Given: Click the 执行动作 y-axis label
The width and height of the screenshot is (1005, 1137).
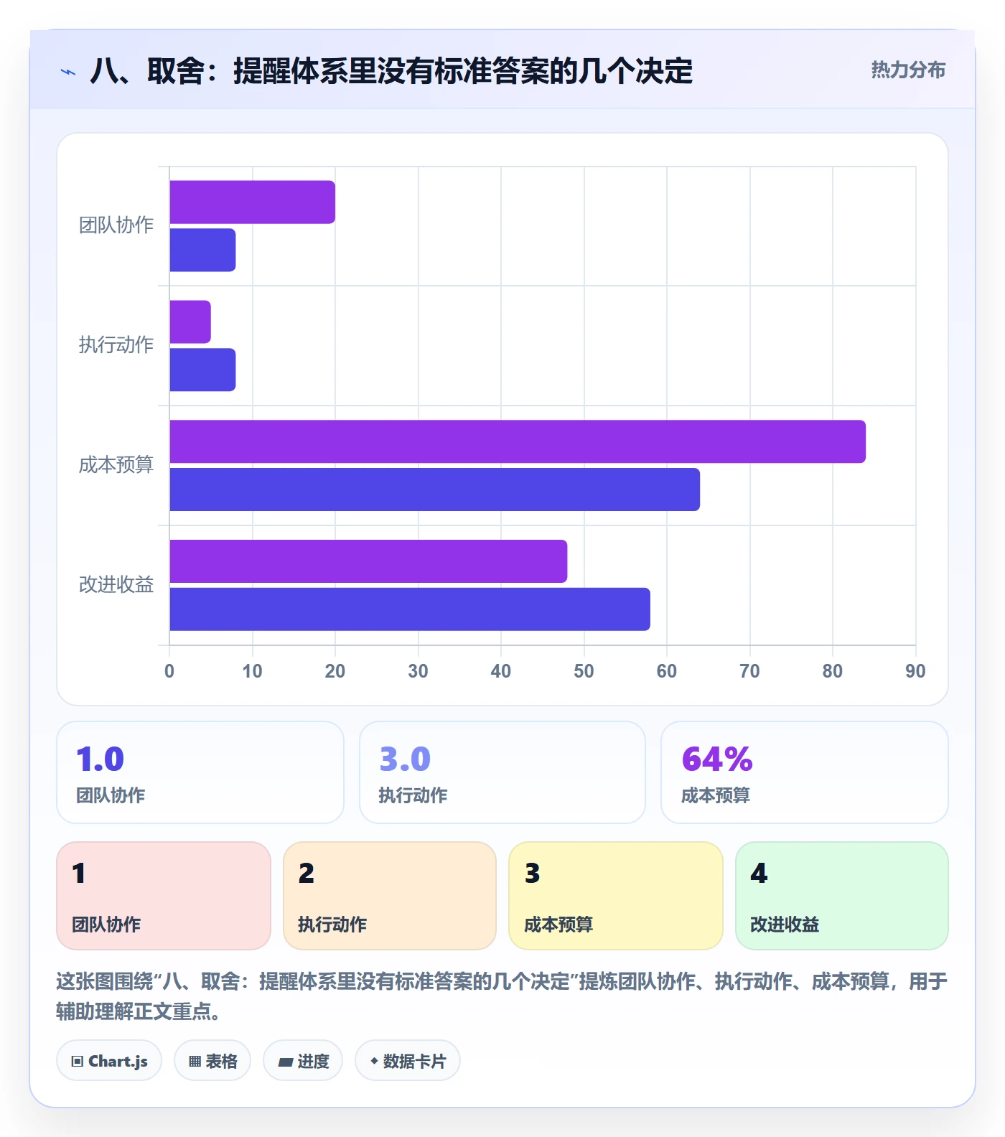Looking at the screenshot, I should point(116,345).
